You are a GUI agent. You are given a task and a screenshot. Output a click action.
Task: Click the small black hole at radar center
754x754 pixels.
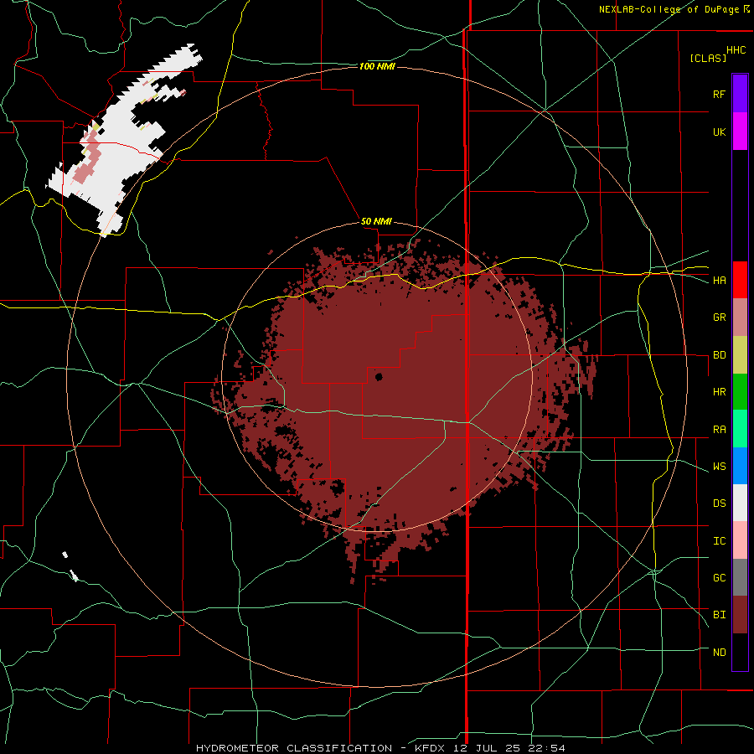(x=379, y=376)
